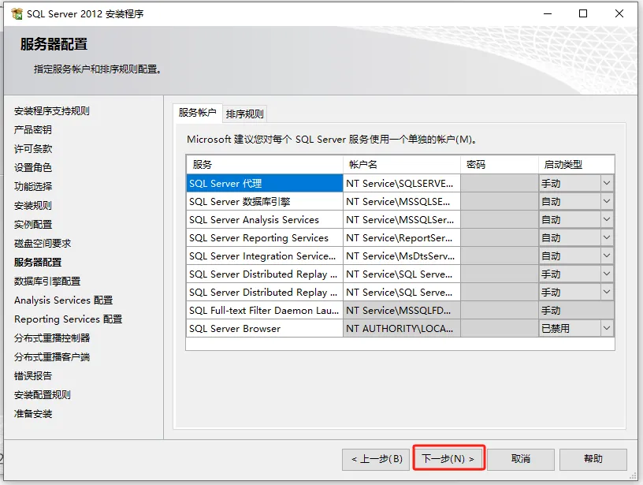
Task: Click 分布式重播控制器 step
Action: 52,338
